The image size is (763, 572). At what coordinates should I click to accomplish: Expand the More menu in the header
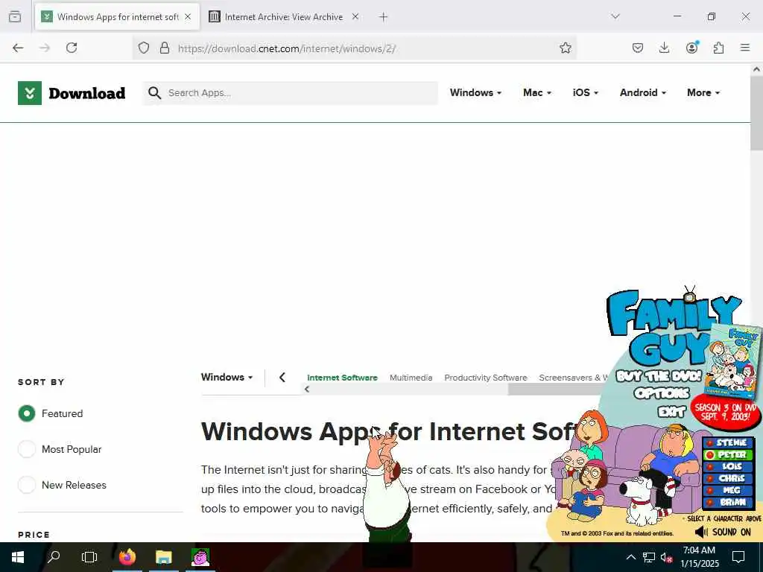click(703, 92)
